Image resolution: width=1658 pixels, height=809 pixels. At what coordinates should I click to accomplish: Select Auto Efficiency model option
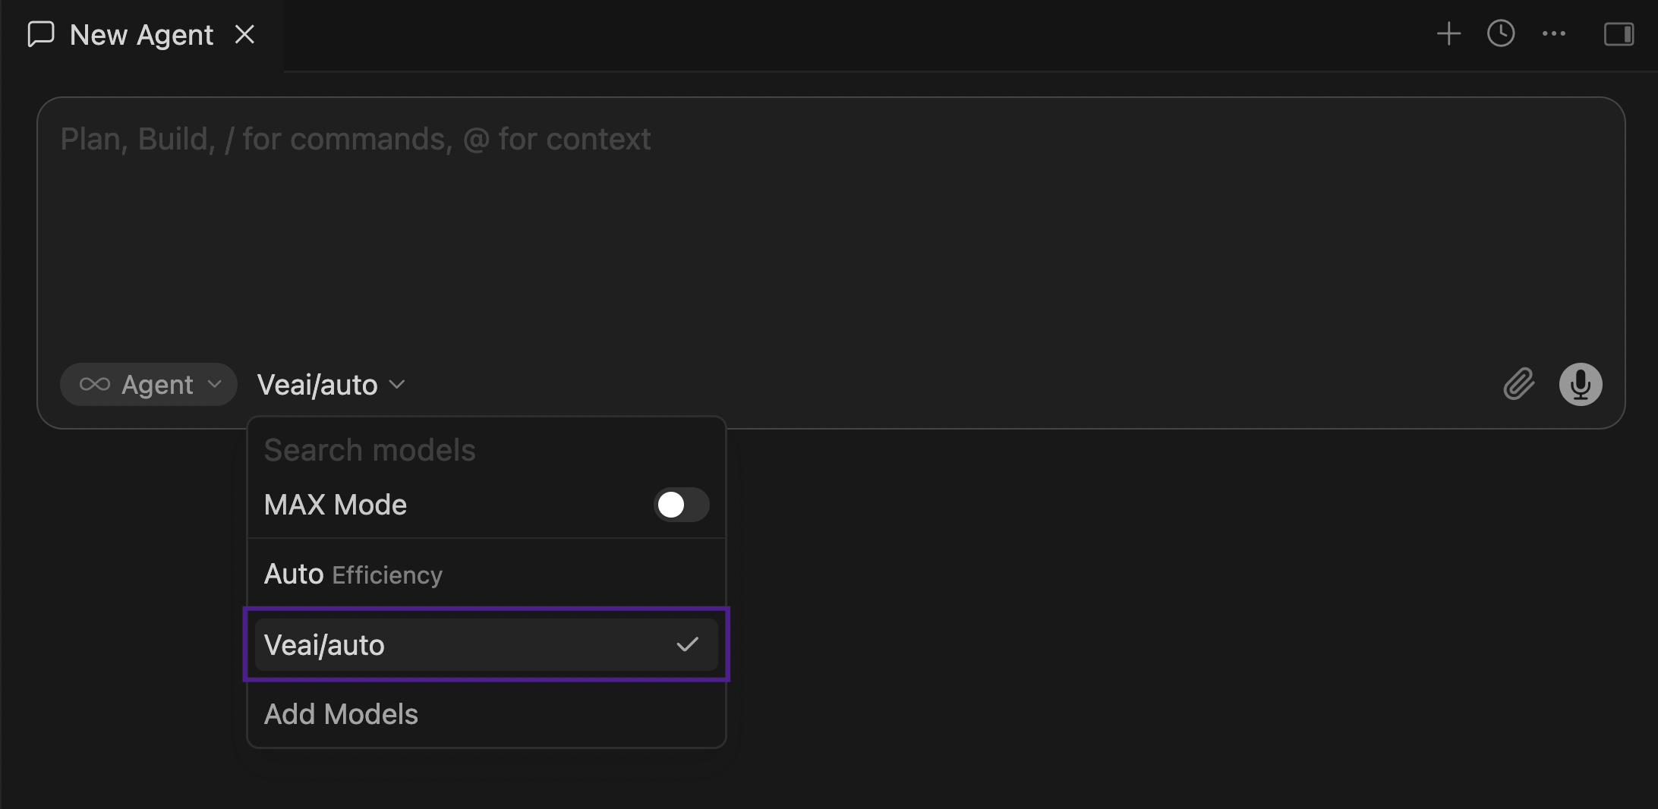(487, 574)
